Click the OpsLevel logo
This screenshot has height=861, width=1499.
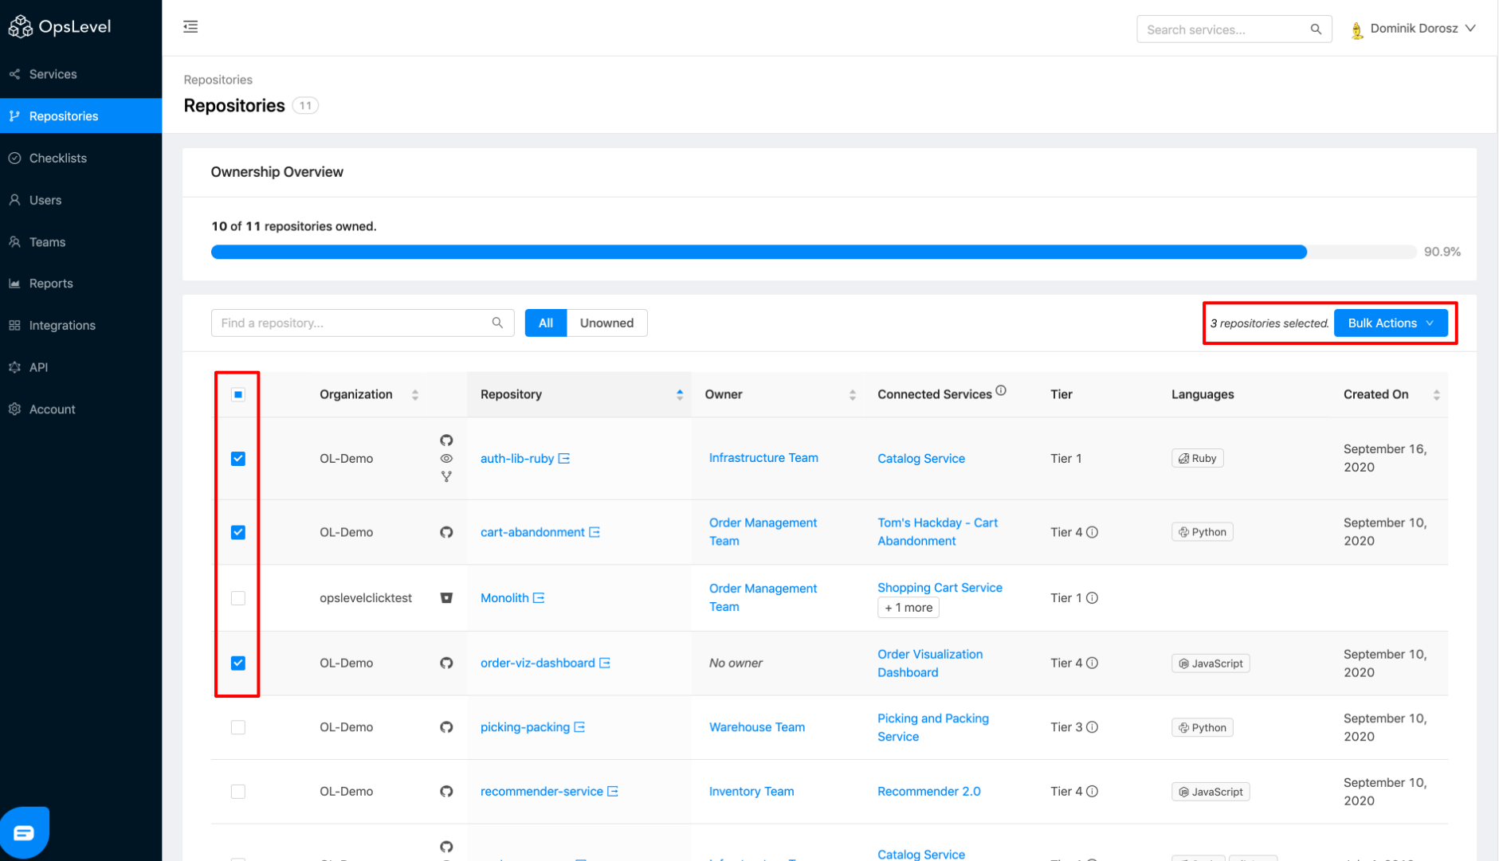[60, 26]
